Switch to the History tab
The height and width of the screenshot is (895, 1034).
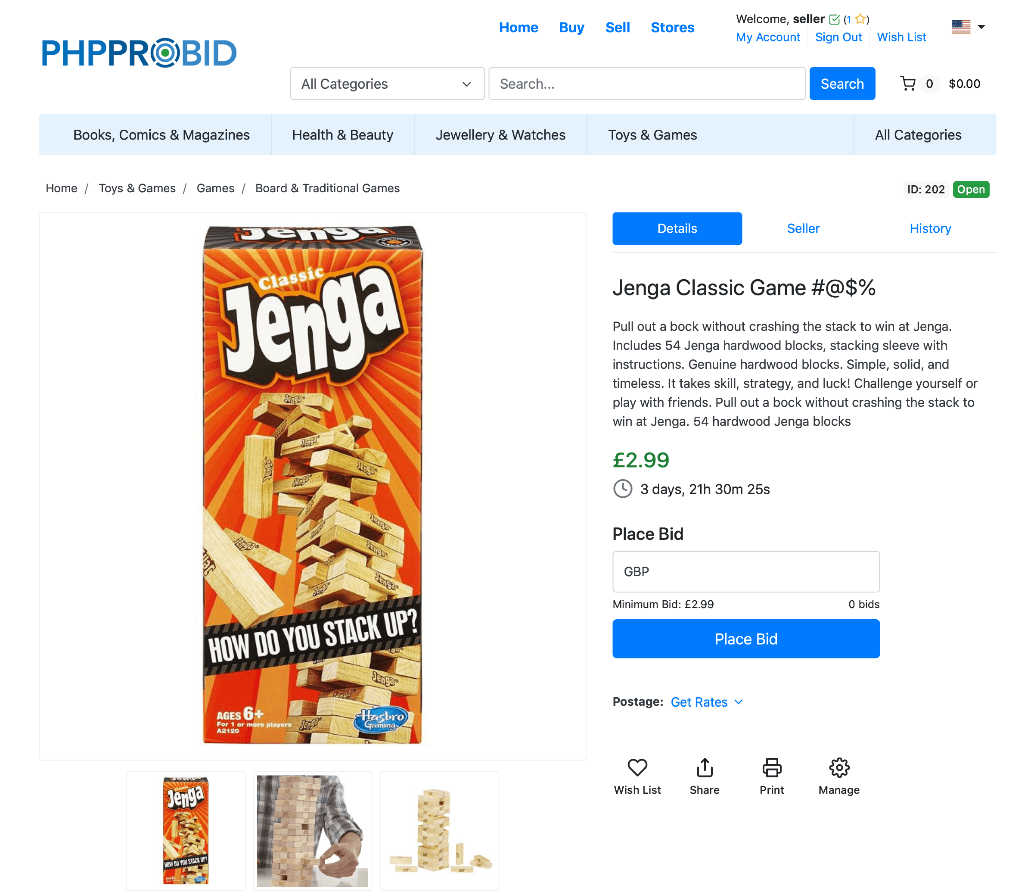(x=930, y=228)
